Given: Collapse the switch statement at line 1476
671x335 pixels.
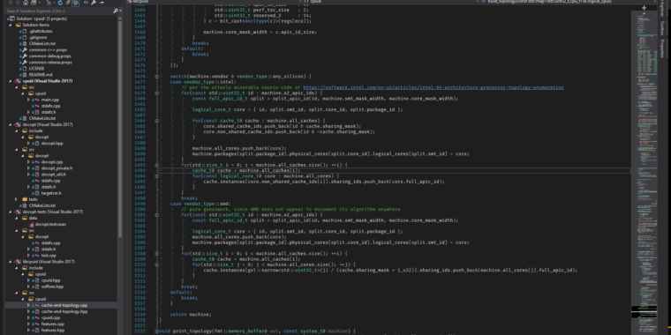Looking at the screenshot, I should click(156, 77).
